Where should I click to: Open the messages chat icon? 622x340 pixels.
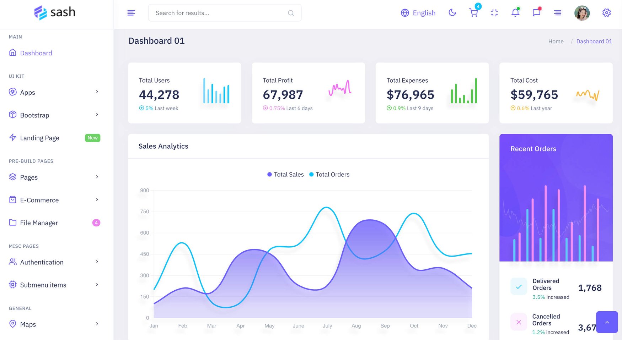(x=536, y=13)
